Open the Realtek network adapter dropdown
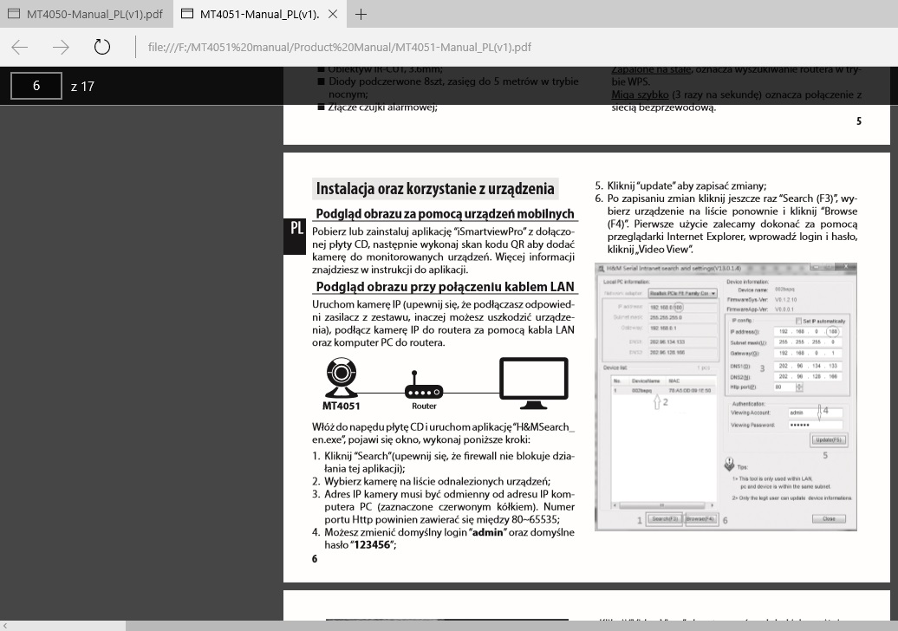898x631 pixels. coord(715,293)
